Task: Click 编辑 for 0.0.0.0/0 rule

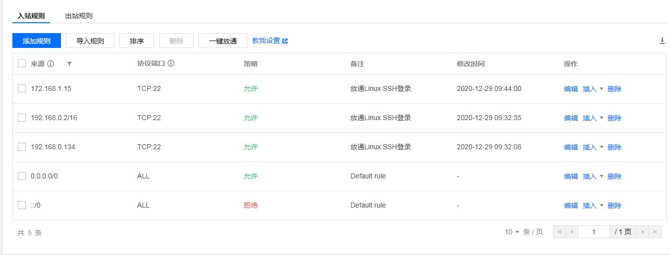Action: coord(571,176)
